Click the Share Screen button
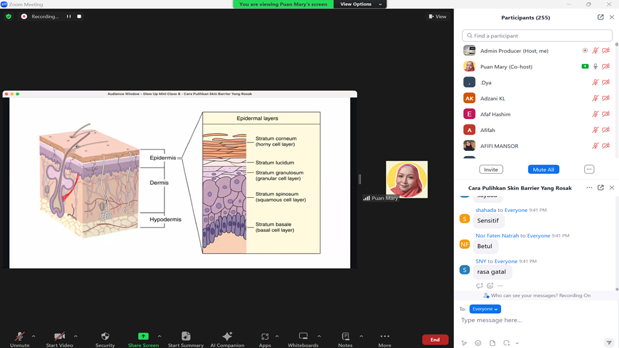This screenshot has height=348, width=619. coord(143,340)
